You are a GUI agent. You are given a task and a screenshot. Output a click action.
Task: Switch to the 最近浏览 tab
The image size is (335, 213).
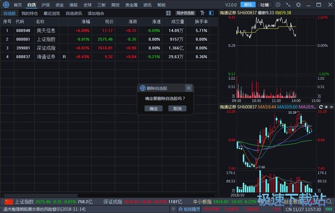pos(52,13)
